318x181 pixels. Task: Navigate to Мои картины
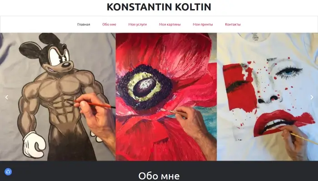click(x=170, y=24)
